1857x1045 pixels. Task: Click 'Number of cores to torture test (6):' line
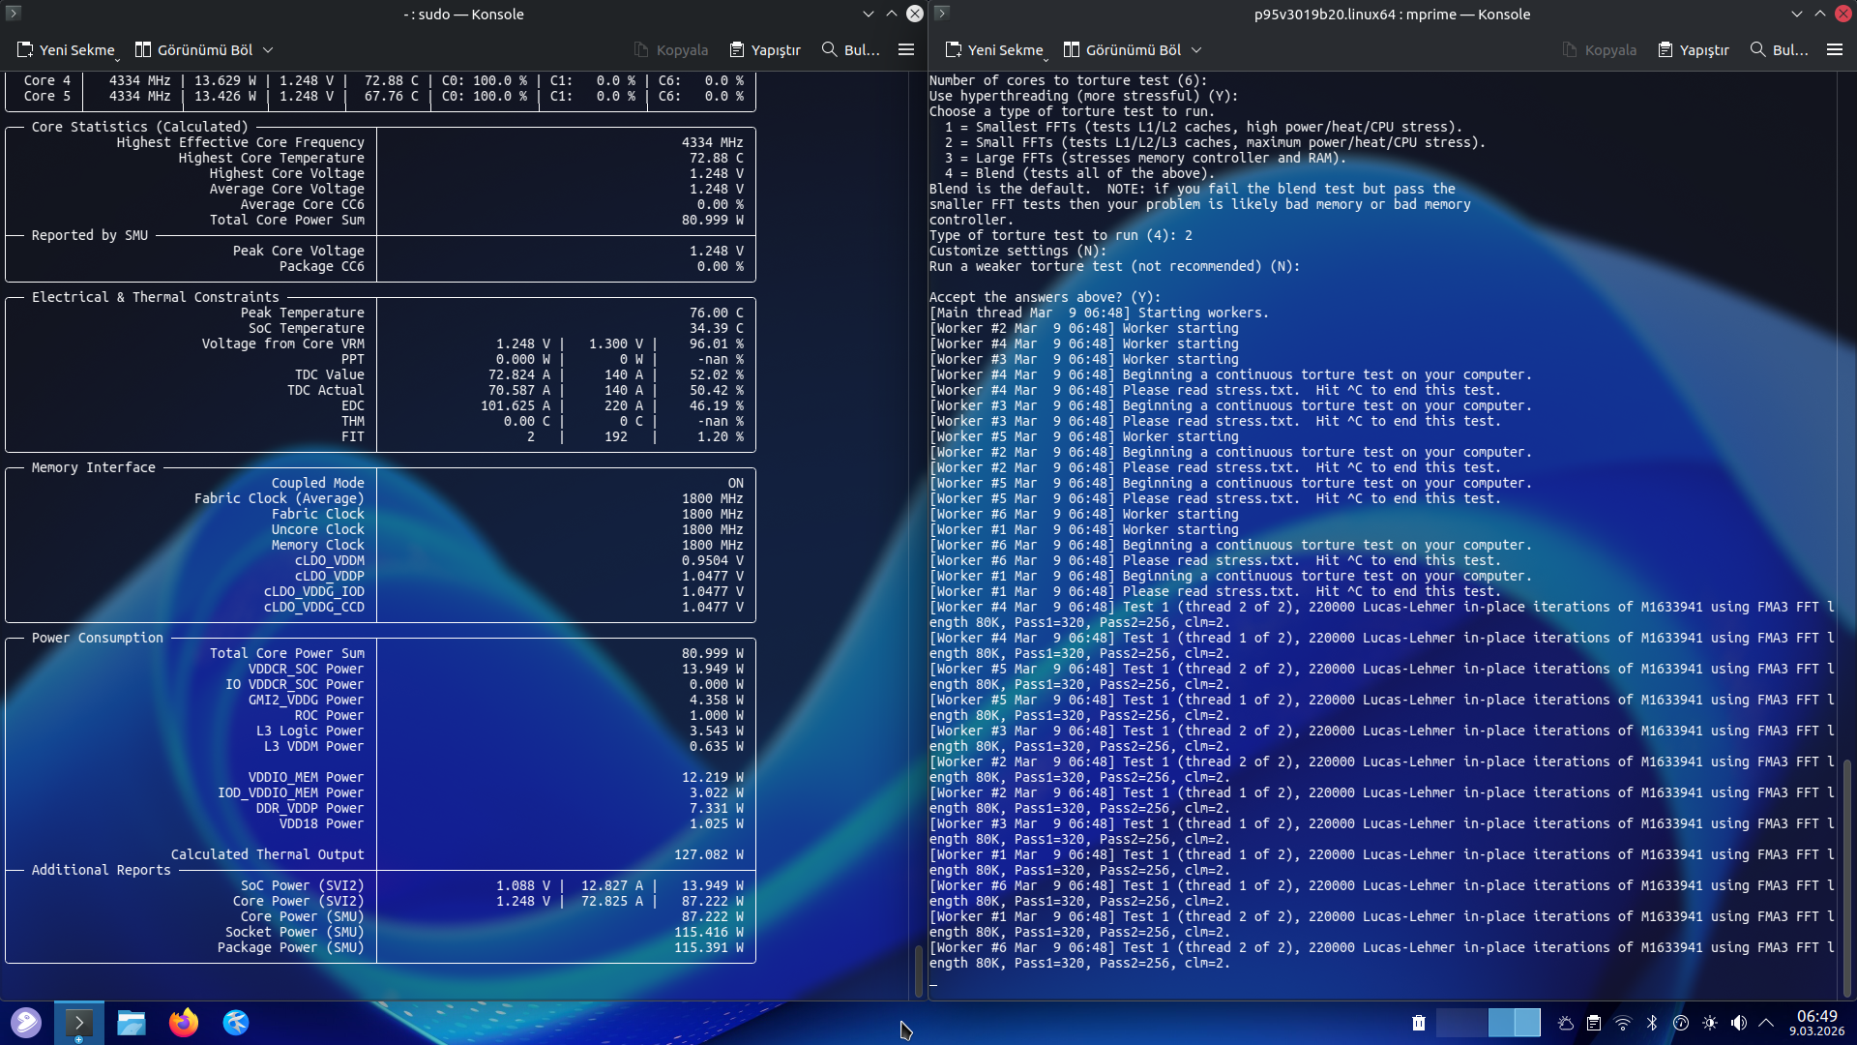point(1068,80)
